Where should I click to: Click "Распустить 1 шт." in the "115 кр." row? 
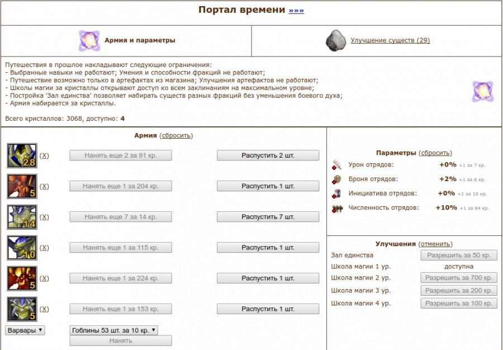tap(268, 247)
